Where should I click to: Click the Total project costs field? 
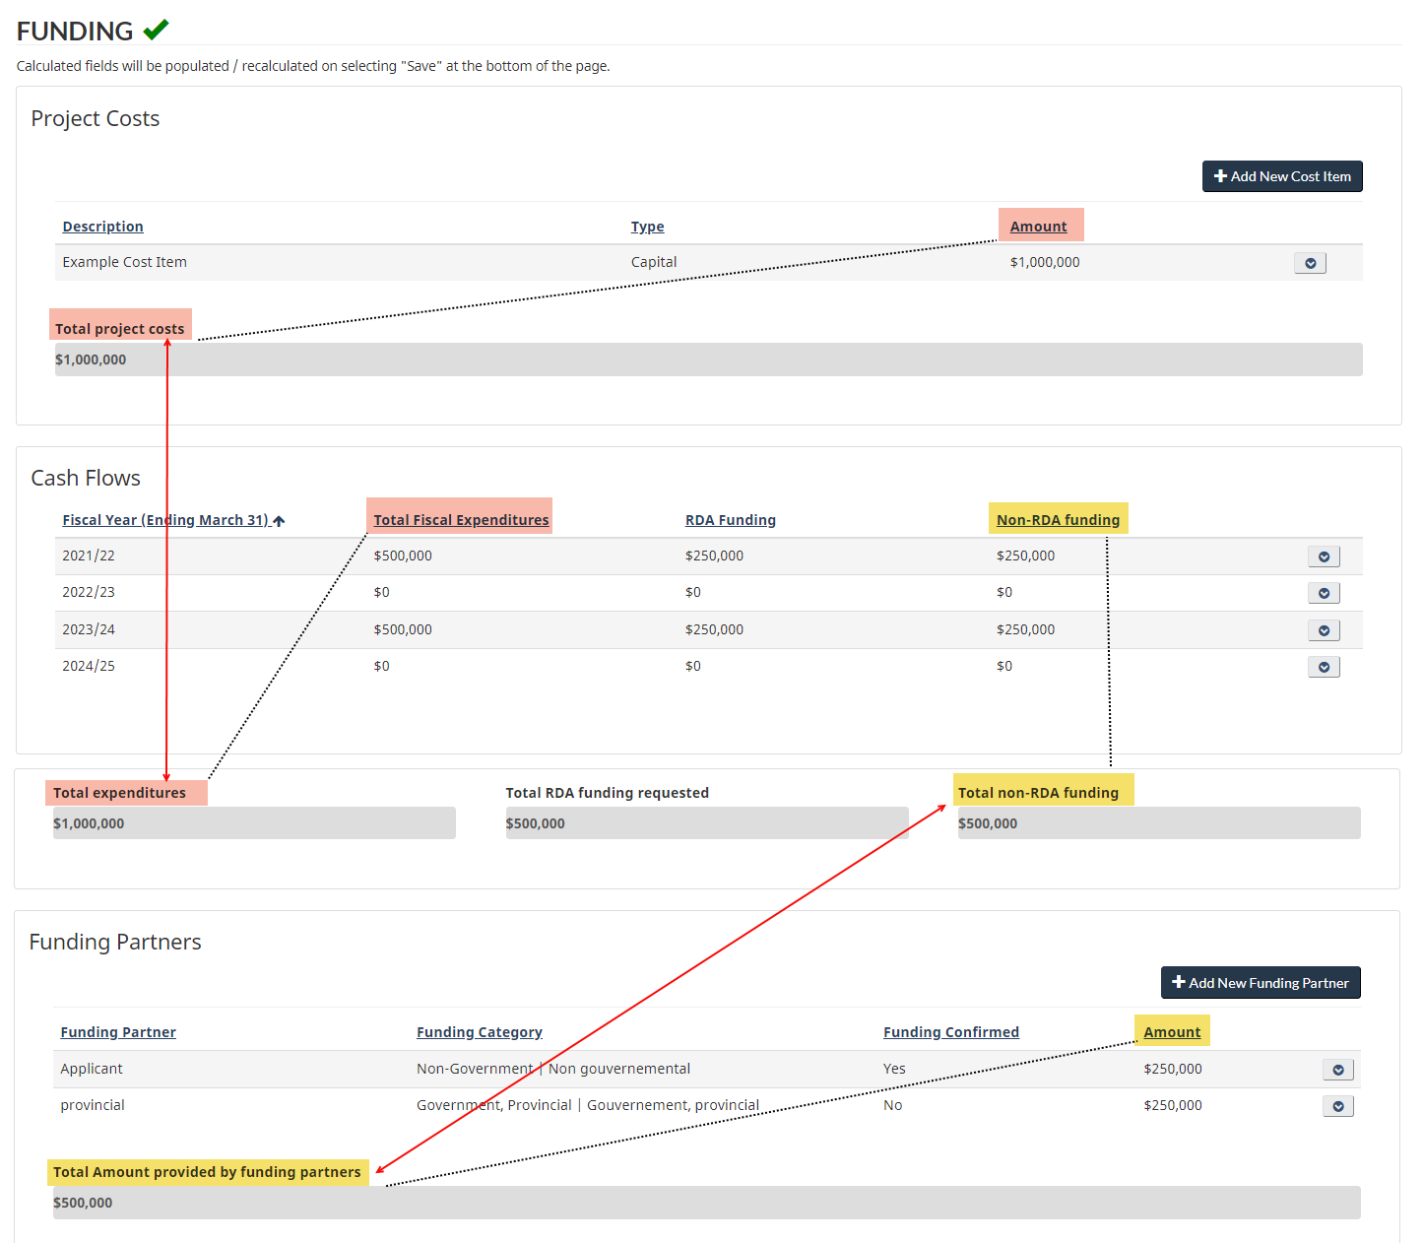point(708,360)
